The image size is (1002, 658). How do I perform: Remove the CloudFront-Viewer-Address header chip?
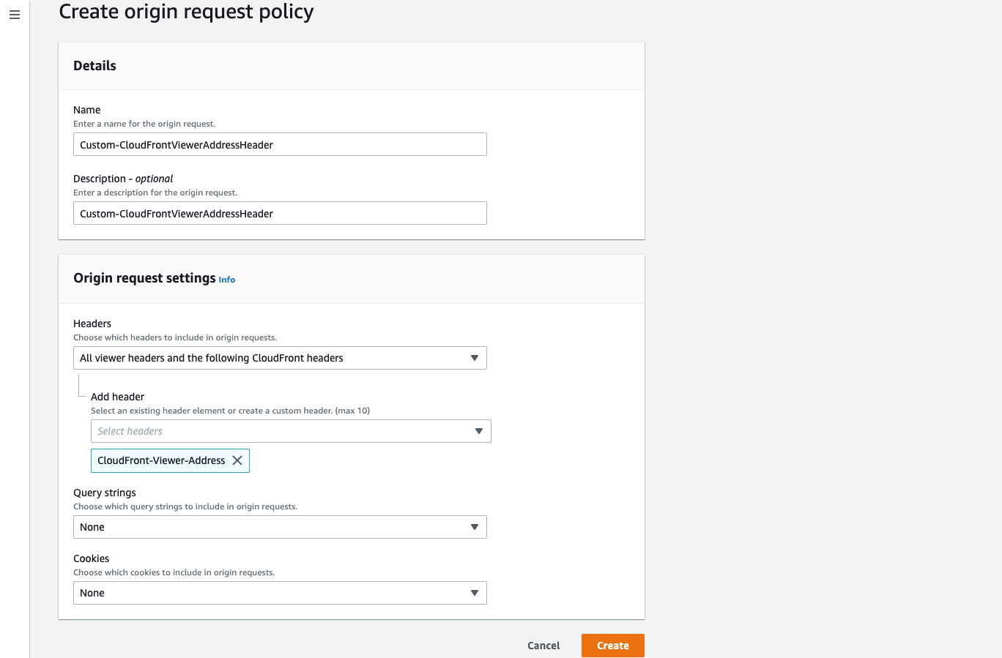[237, 460]
